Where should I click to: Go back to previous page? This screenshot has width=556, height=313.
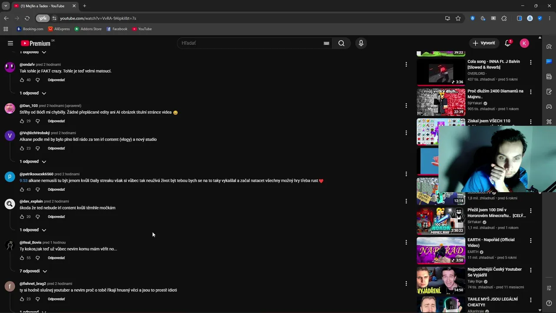pyautogui.click(x=6, y=18)
